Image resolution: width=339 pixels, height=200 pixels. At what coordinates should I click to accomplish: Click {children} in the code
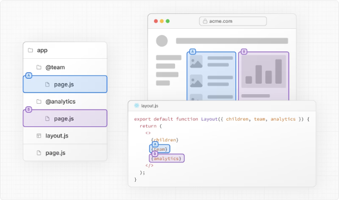coord(165,140)
